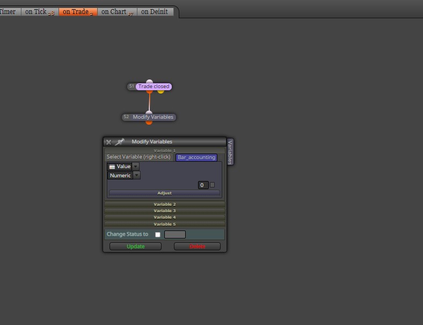Click the orange output connector of Modify Variables block
This screenshot has height=325, width=423.
pyautogui.click(x=149, y=122)
